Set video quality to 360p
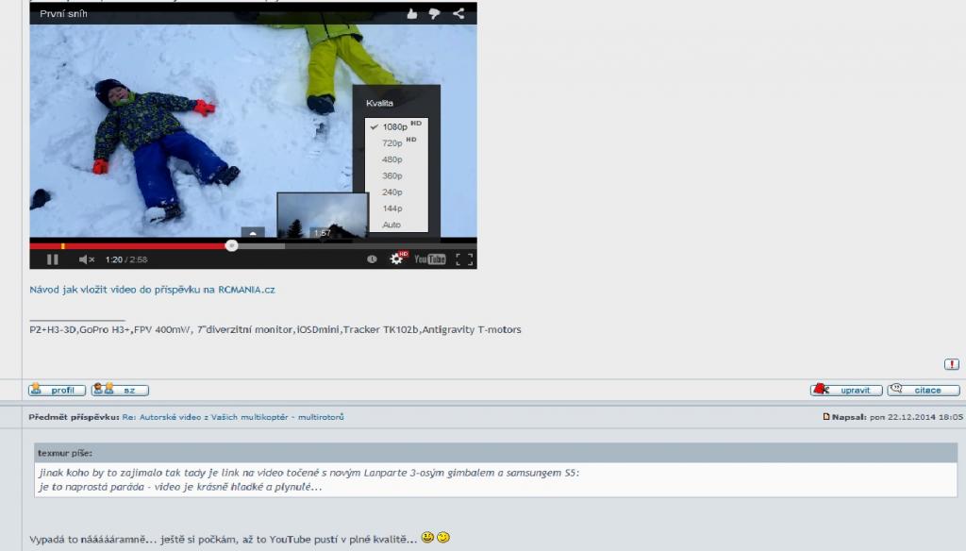Image resolution: width=966 pixels, height=551 pixels. point(392,175)
